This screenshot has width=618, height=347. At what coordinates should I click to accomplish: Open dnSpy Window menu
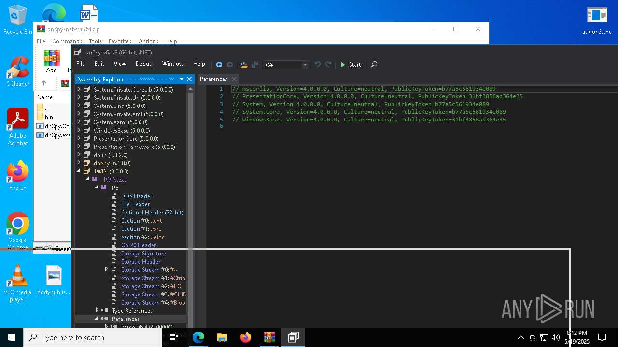[x=173, y=64]
